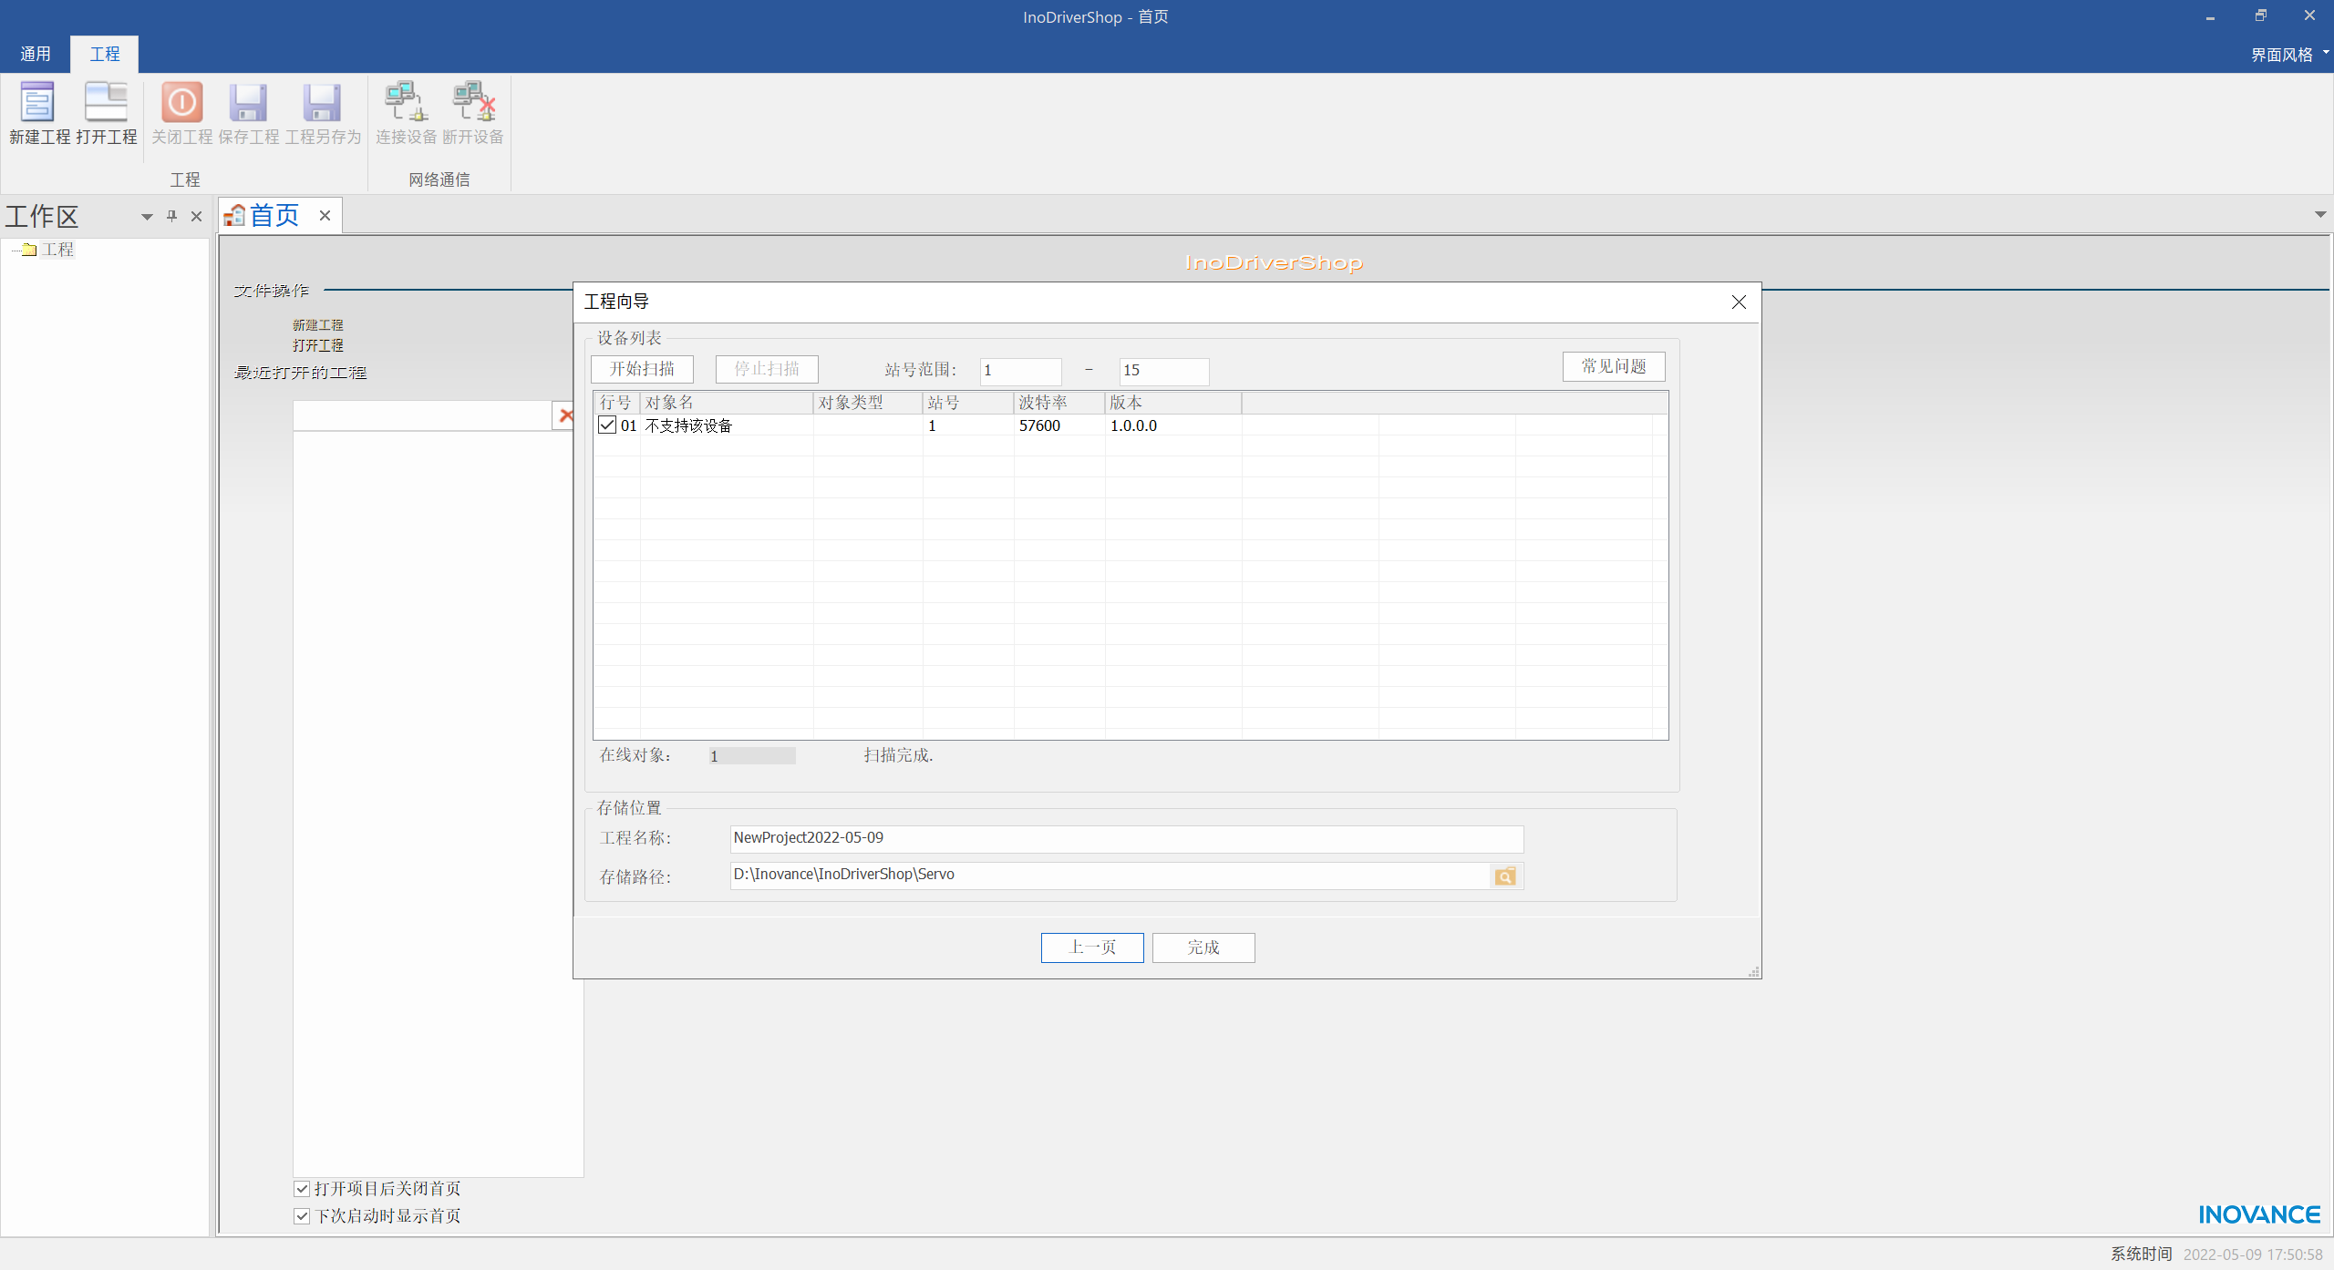Open the 常见问题 FAQ button
2334x1270 pixels.
point(1614,366)
